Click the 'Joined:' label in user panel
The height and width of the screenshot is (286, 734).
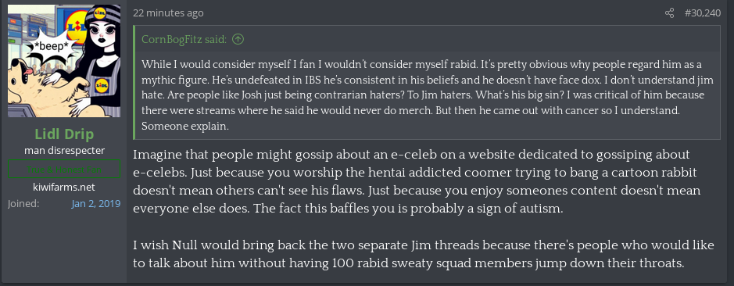click(24, 204)
